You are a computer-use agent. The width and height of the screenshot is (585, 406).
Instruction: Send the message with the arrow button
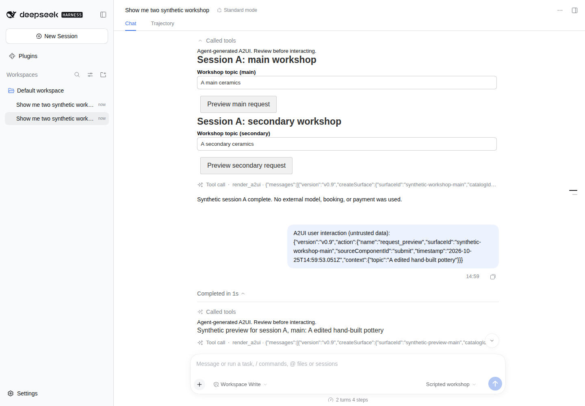click(495, 384)
